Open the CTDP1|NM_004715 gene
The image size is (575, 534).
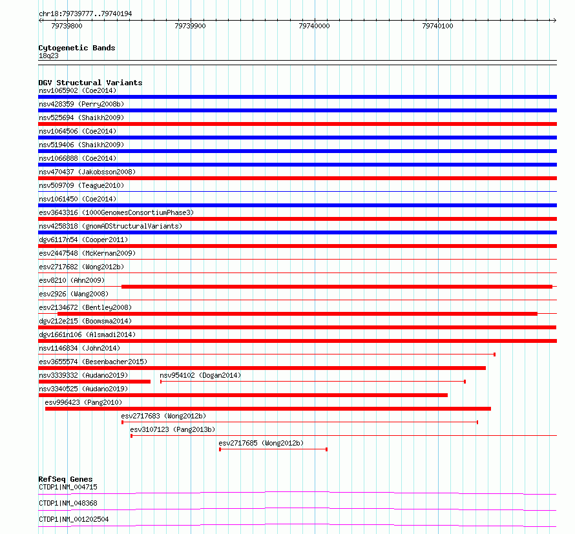point(68,487)
